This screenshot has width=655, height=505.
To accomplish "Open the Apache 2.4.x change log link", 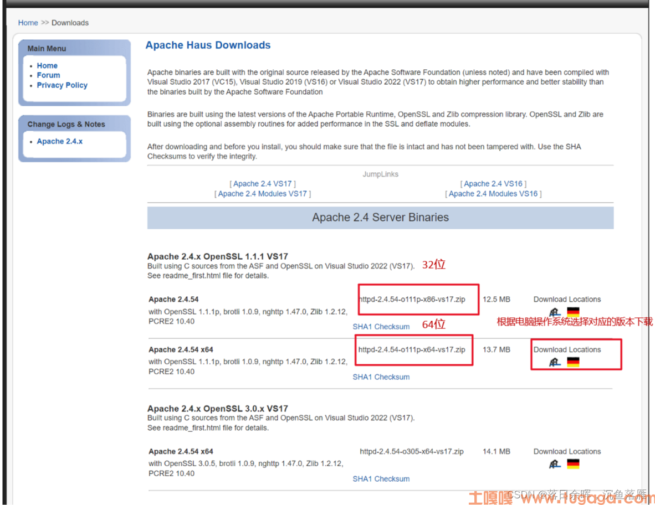I will coord(60,141).
